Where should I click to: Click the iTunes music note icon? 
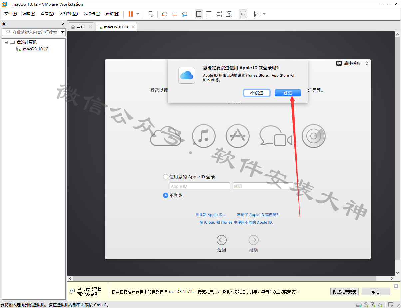tap(204, 136)
